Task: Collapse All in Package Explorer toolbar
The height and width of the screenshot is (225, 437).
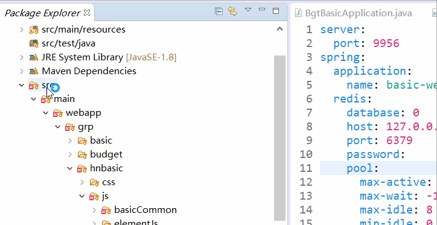Action: (218, 11)
